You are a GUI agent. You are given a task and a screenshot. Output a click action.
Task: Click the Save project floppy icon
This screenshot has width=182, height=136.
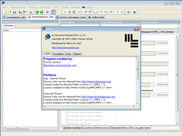[14, 12]
